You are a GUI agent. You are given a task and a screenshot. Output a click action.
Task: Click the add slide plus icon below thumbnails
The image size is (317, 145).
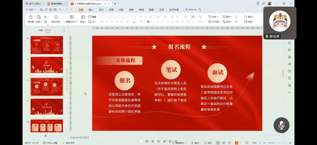pyautogui.click(x=46, y=136)
